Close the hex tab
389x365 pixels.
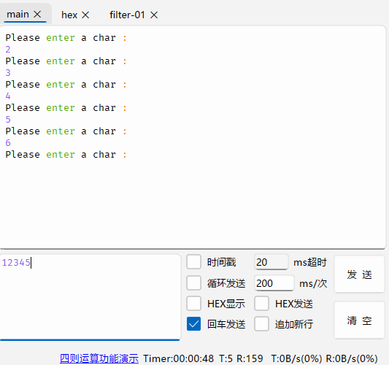(x=85, y=15)
